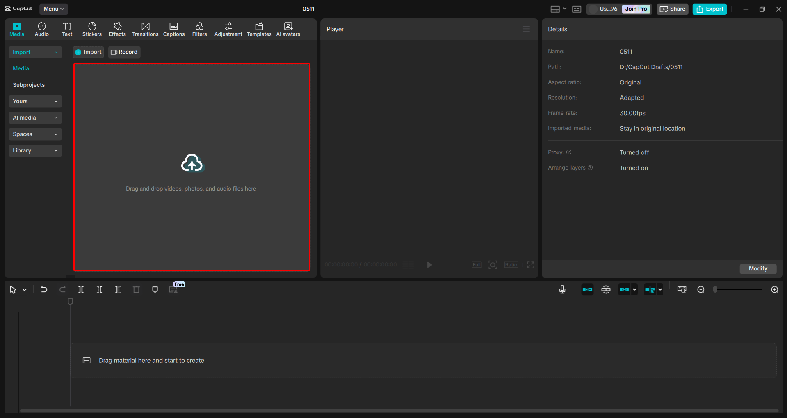Open the AI avatars feature
The width and height of the screenshot is (787, 418).
point(287,29)
